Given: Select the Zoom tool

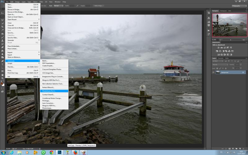Looking at the screenshot, I should [x=2, y=78].
